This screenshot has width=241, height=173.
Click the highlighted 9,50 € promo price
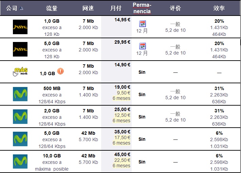click(122, 93)
